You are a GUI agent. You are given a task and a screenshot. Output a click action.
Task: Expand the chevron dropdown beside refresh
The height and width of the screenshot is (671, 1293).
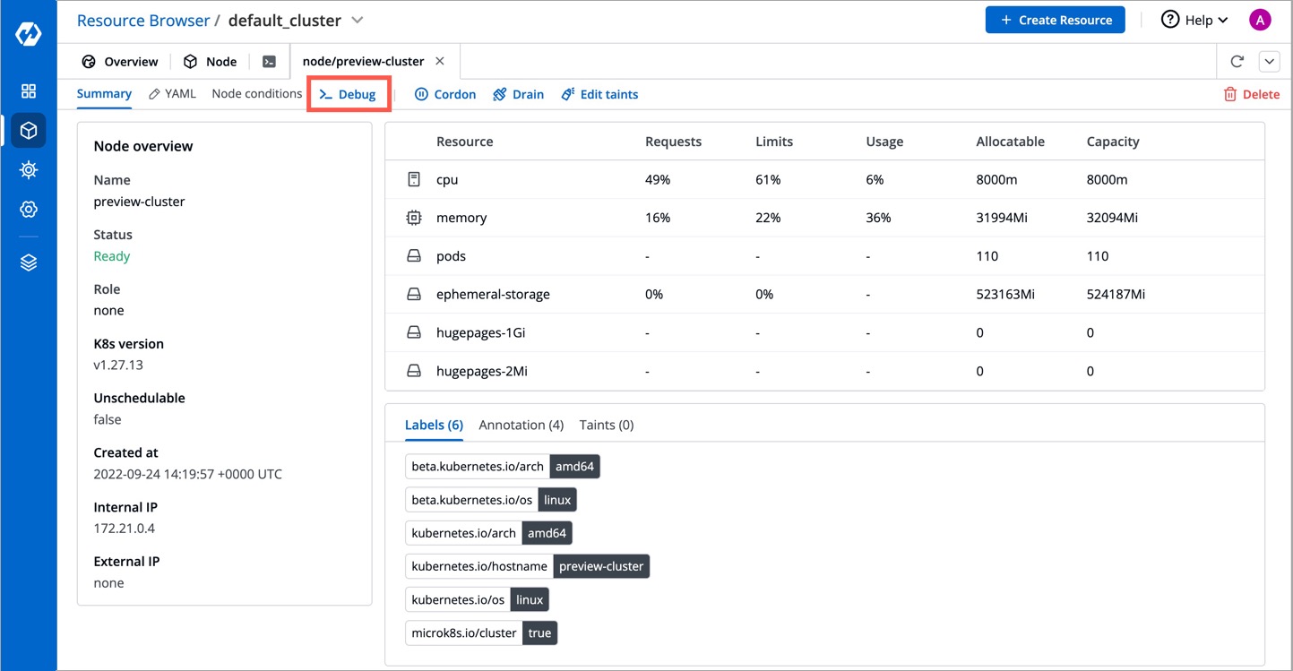[x=1270, y=62]
